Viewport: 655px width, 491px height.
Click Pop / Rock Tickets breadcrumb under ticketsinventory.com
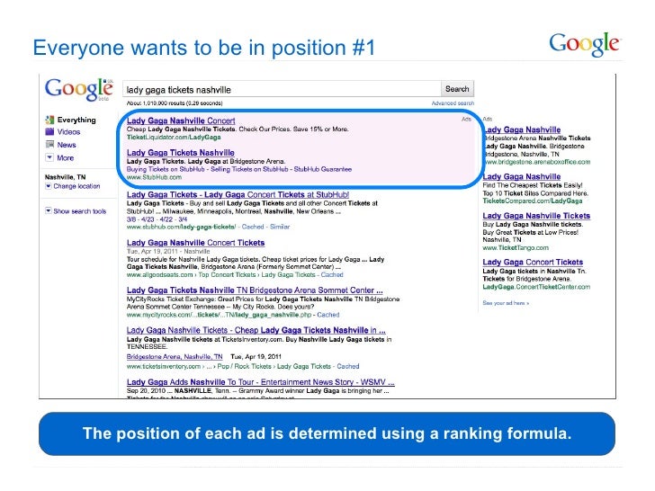point(245,366)
